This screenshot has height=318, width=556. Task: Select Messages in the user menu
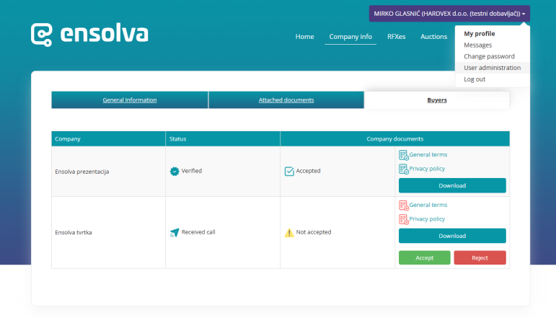(x=477, y=45)
